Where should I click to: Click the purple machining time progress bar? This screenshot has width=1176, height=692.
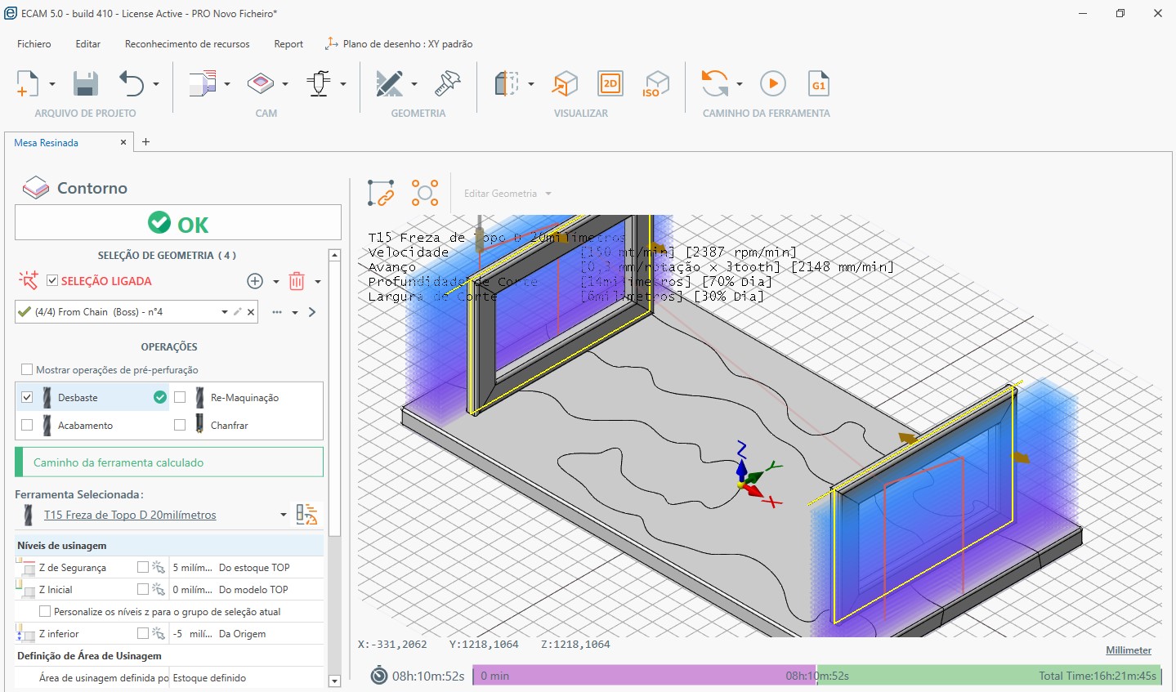(644, 676)
